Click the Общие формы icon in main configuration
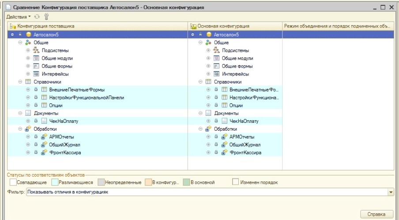The image size is (399, 220). point(216,66)
